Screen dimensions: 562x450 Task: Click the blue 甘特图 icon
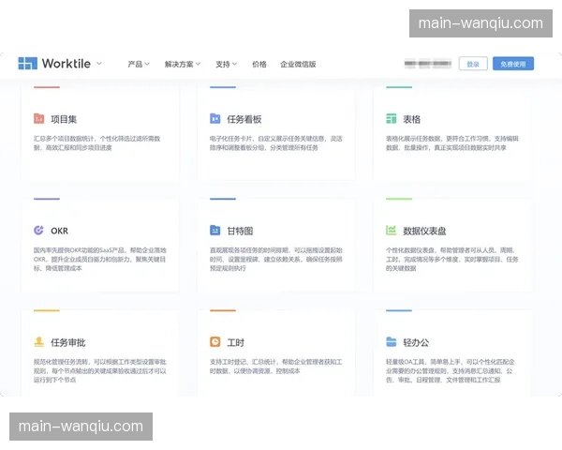pos(215,230)
